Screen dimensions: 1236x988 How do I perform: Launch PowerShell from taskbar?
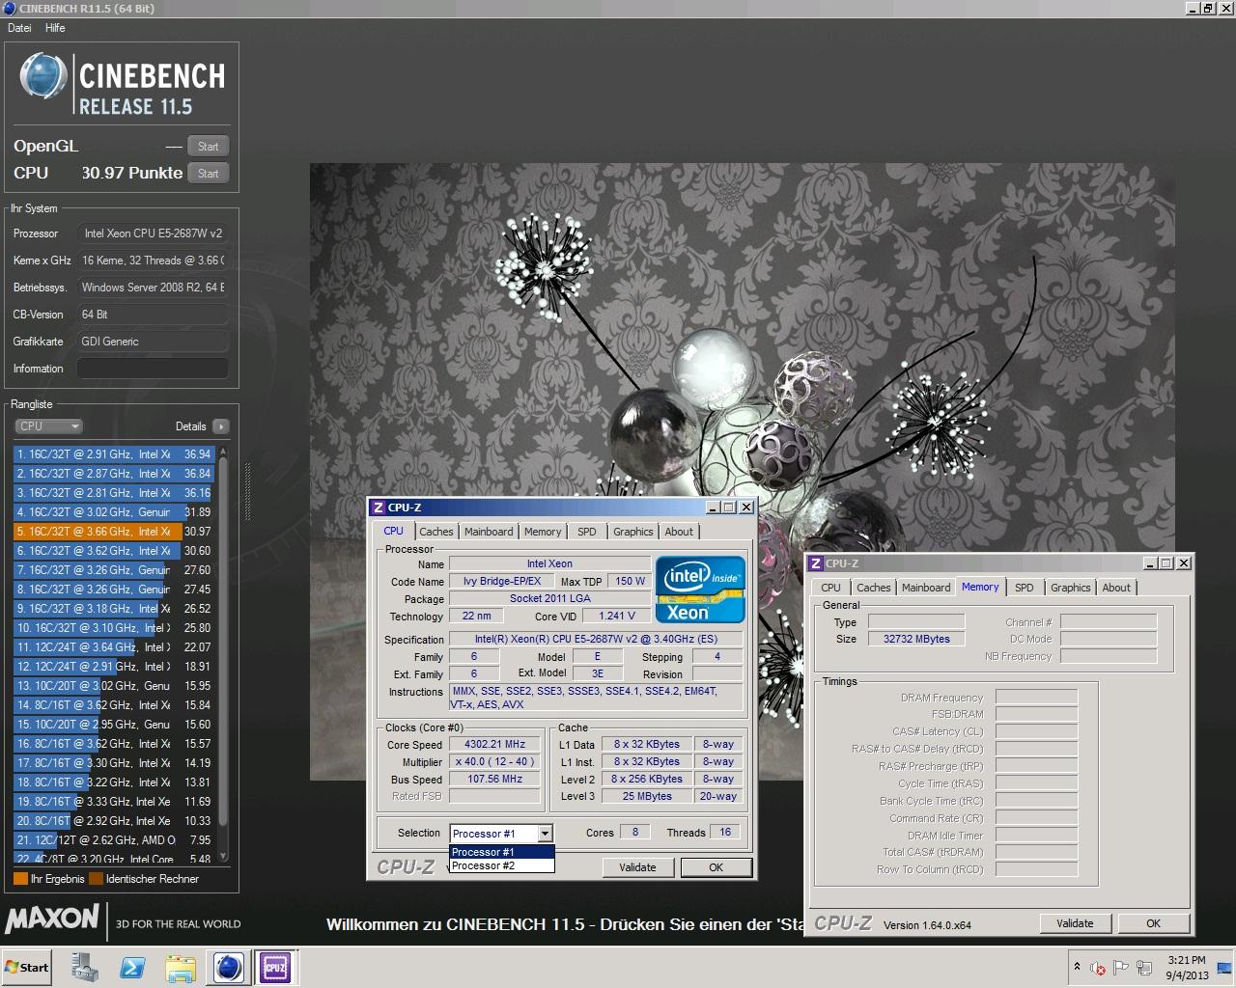133,967
